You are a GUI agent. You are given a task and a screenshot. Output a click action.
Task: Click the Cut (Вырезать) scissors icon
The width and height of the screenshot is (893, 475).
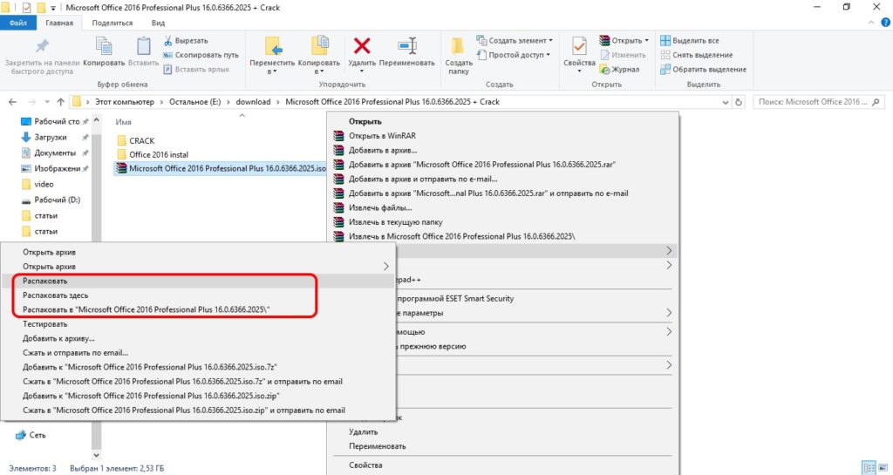168,40
